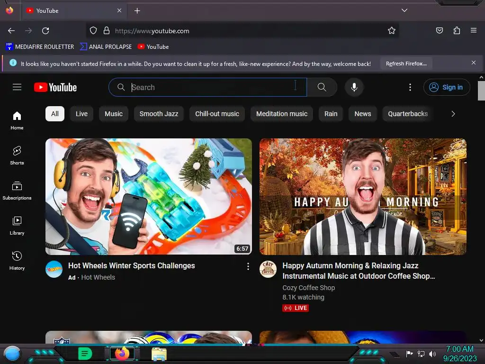Viewport: 485px width, 364px height.
Task: Open MEDIAFIRE ROULETTER bookmark
Action: coord(40,47)
